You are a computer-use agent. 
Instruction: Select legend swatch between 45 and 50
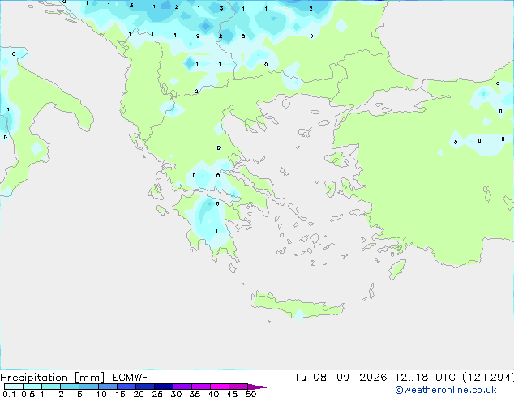[238, 386]
